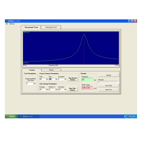Click Run Fine Sweep button
This screenshot has height=142, width=142.
coord(72,89)
